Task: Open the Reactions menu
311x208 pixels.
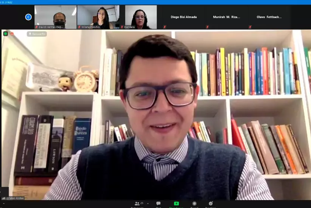Action: point(211,204)
